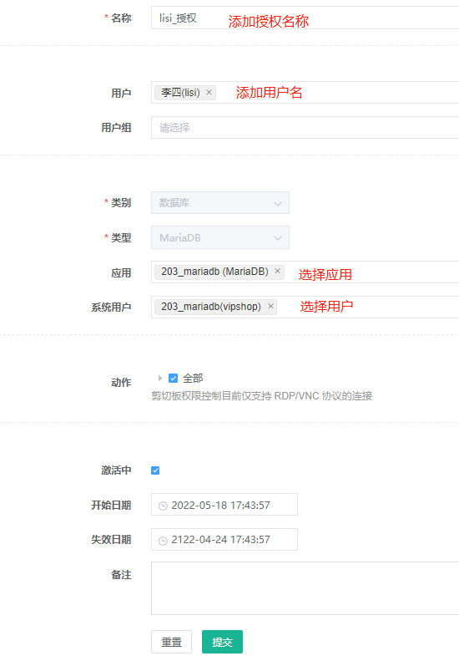Toggle the 激活中 checkbox
The image size is (459, 661).
click(155, 470)
